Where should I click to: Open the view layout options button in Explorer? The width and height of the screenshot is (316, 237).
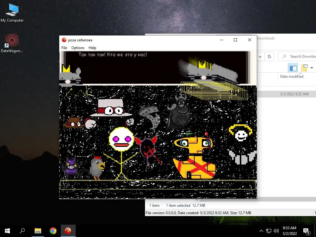pos(304,68)
